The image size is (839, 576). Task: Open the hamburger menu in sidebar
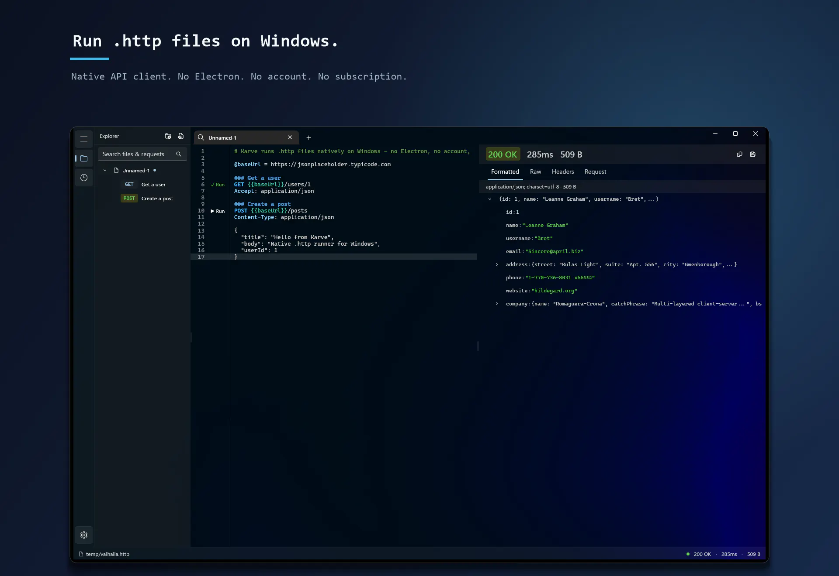84,139
